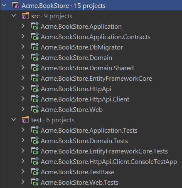The image size is (182, 188).
Task: Select Acme.BookStore.Domain project name
Action: click(x=76, y=58)
